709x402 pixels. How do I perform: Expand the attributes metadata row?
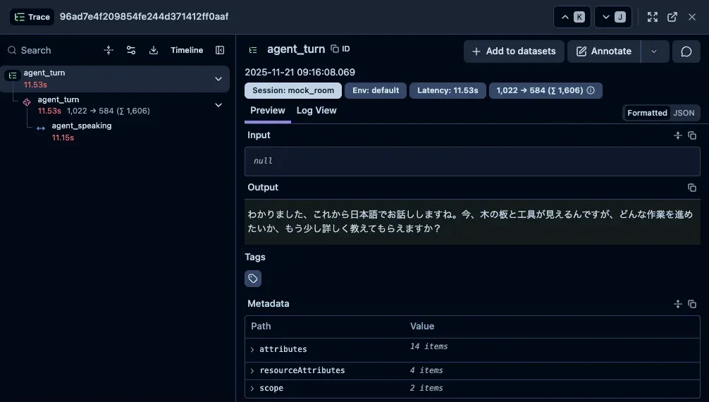[252, 349]
